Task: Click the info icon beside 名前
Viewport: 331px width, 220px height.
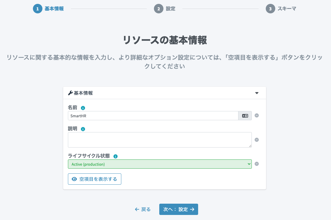Action: point(83,108)
